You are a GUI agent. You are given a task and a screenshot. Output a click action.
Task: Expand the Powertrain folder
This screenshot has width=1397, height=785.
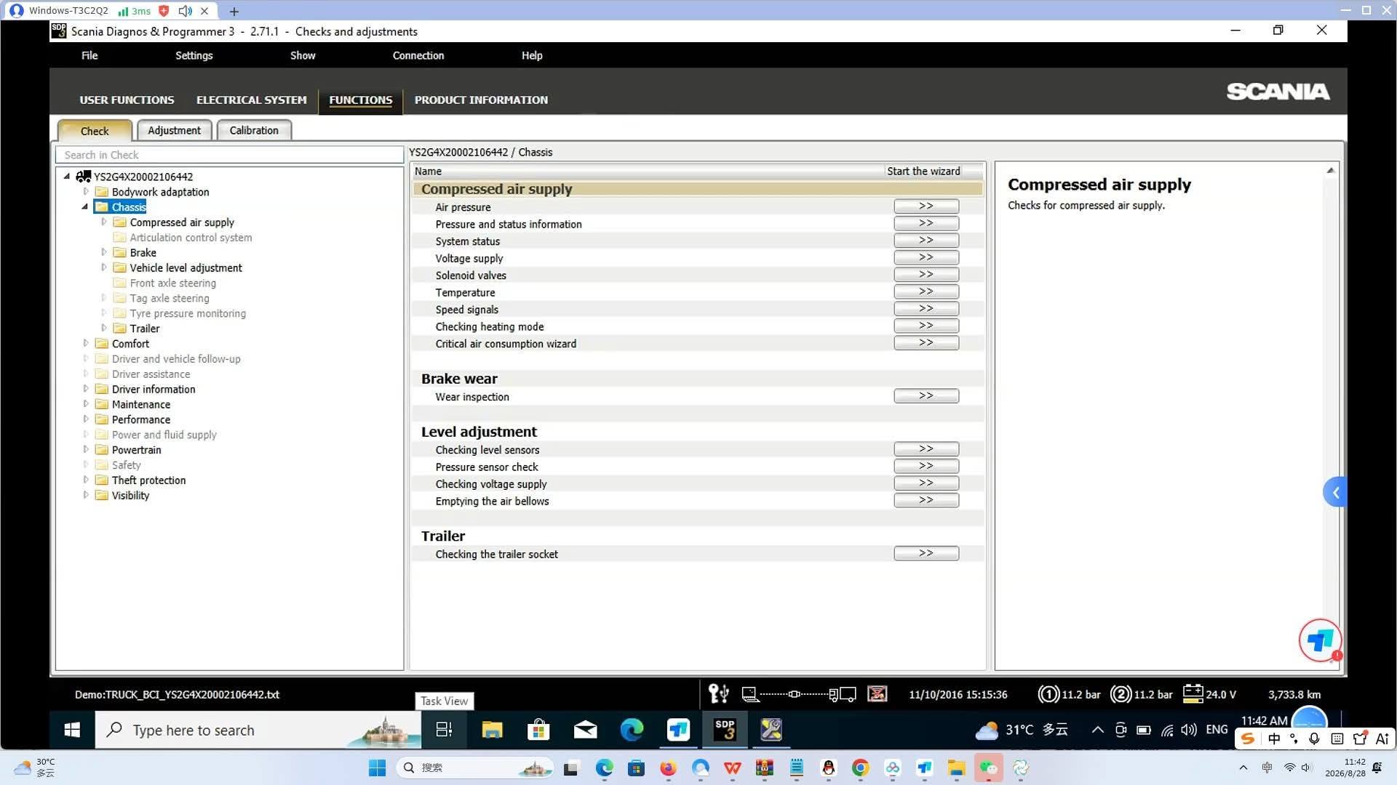[86, 449]
